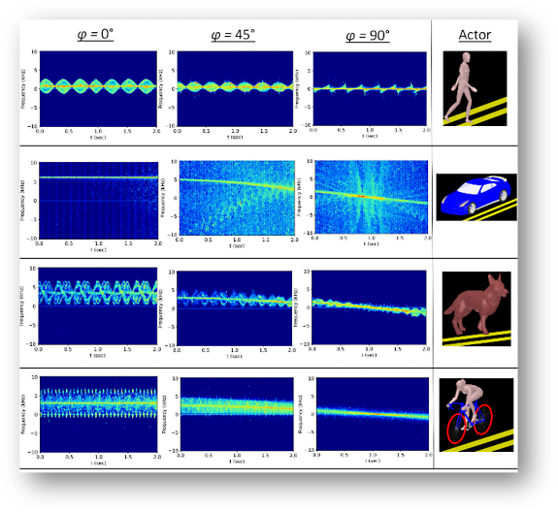558x513 pixels.
Task: Select the cyclist actor image
Action: point(476,415)
